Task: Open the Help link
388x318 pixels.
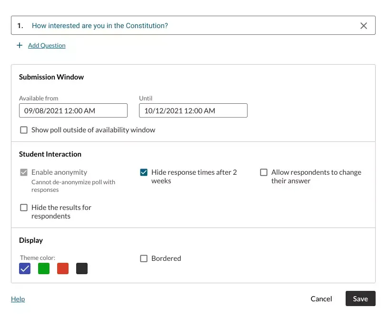Action: click(18, 299)
